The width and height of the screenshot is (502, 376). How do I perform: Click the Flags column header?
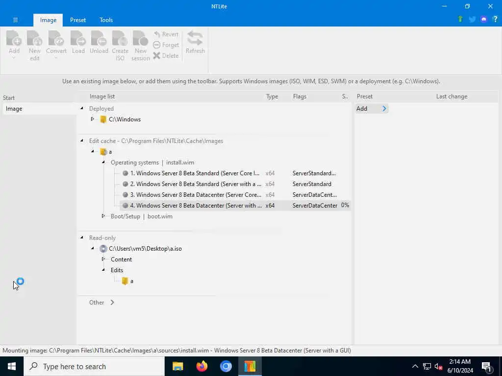click(300, 96)
